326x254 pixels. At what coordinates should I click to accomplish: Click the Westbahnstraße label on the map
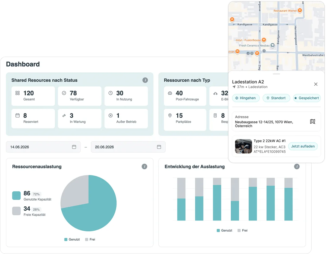(313, 55)
